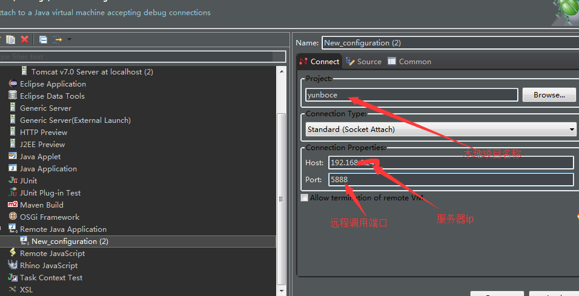Click the Port field showing 5888
The height and width of the screenshot is (296, 579).
pyautogui.click(x=451, y=179)
